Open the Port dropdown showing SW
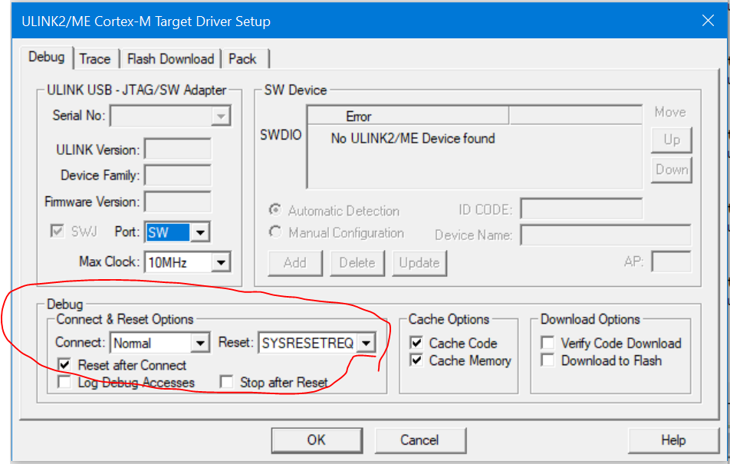 click(x=177, y=232)
